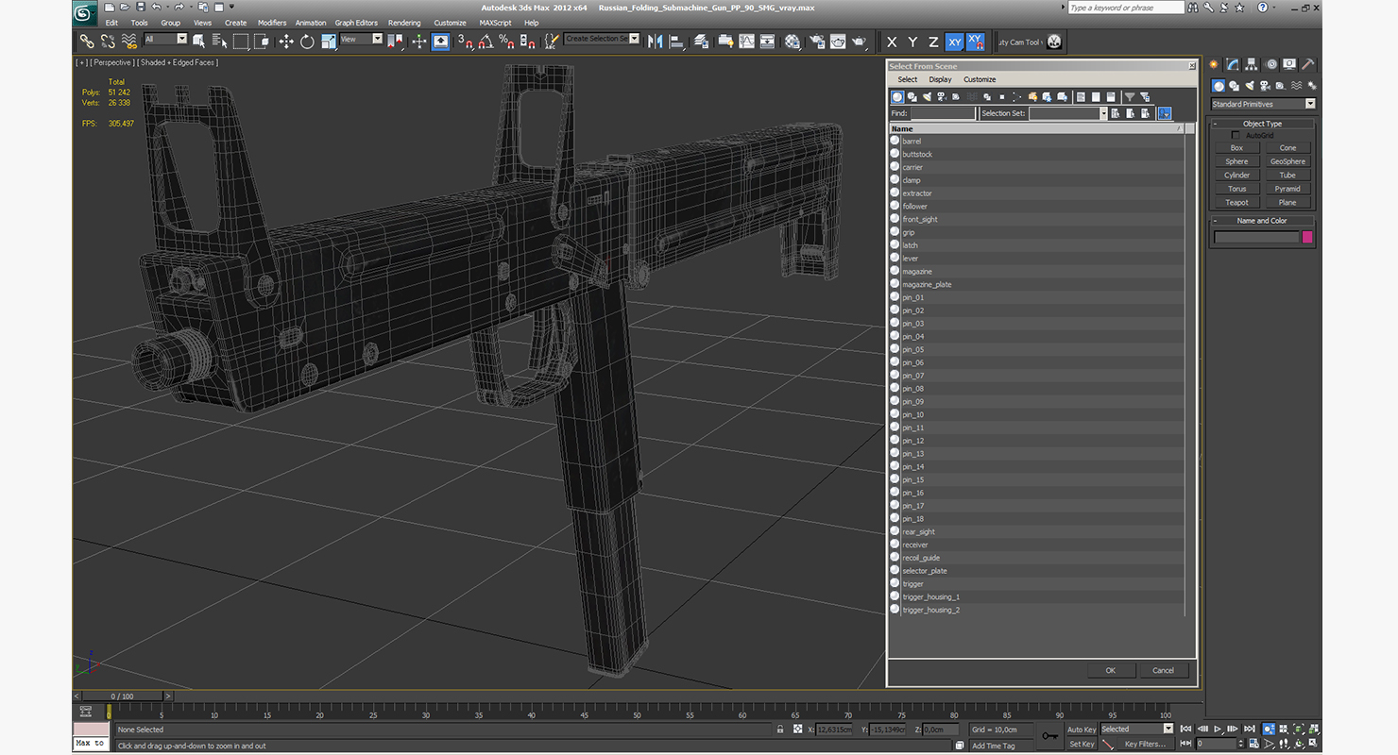Open the Create Selection Set dropdown

[602, 39]
